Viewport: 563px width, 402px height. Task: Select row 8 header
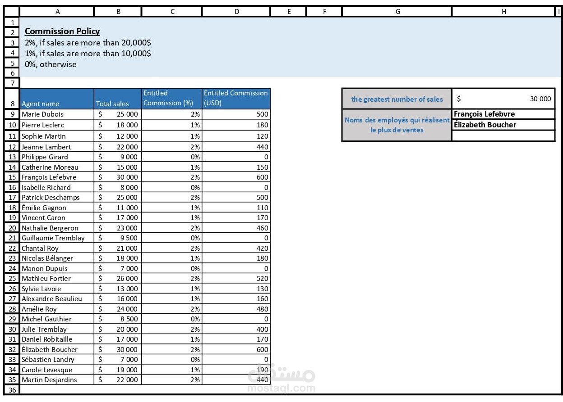(12, 99)
